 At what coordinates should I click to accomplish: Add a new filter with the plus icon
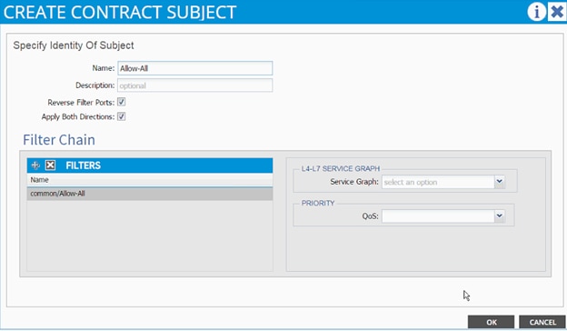click(x=35, y=165)
